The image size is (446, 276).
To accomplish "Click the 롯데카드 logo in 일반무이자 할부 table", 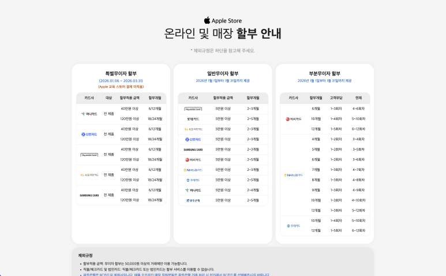I will point(193,119).
